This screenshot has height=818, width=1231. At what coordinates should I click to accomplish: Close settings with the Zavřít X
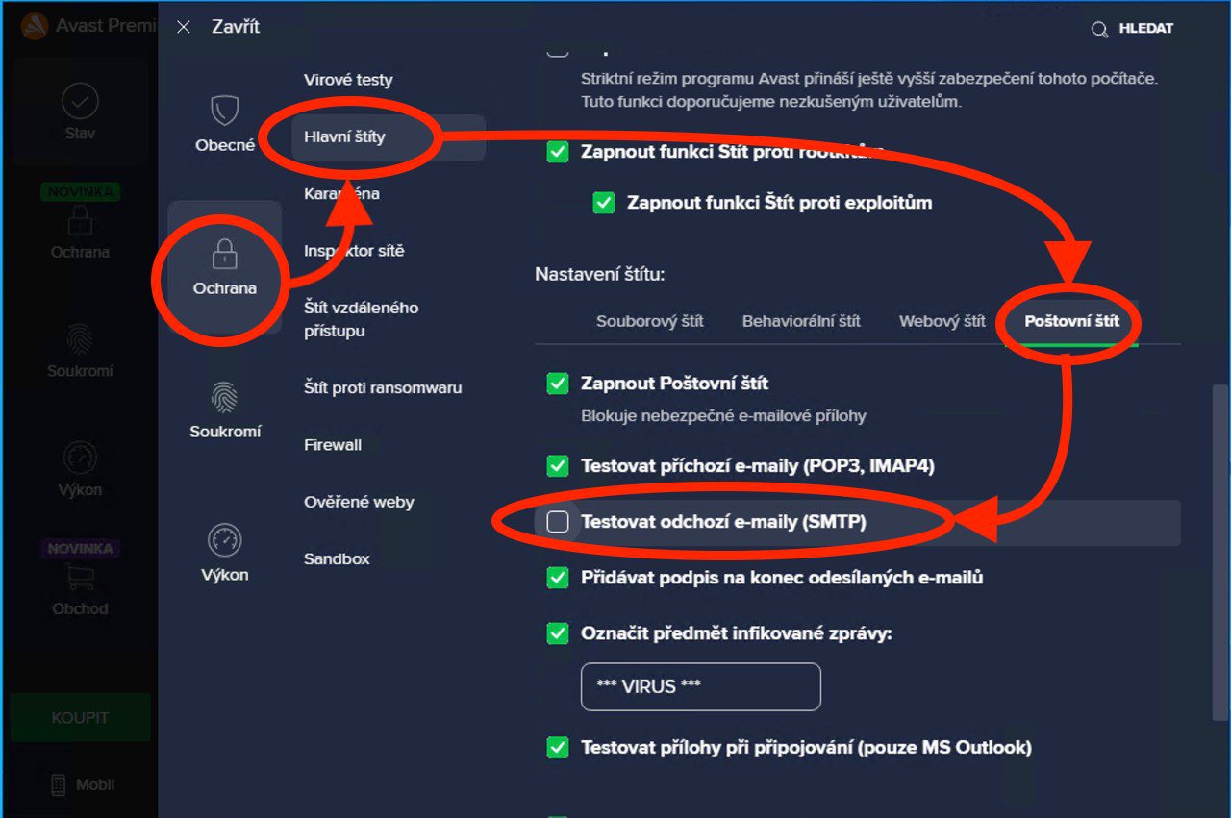coord(184,28)
